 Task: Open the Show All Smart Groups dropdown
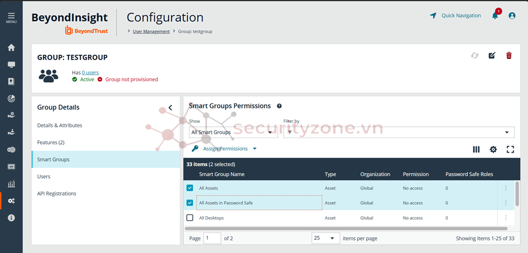233,132
